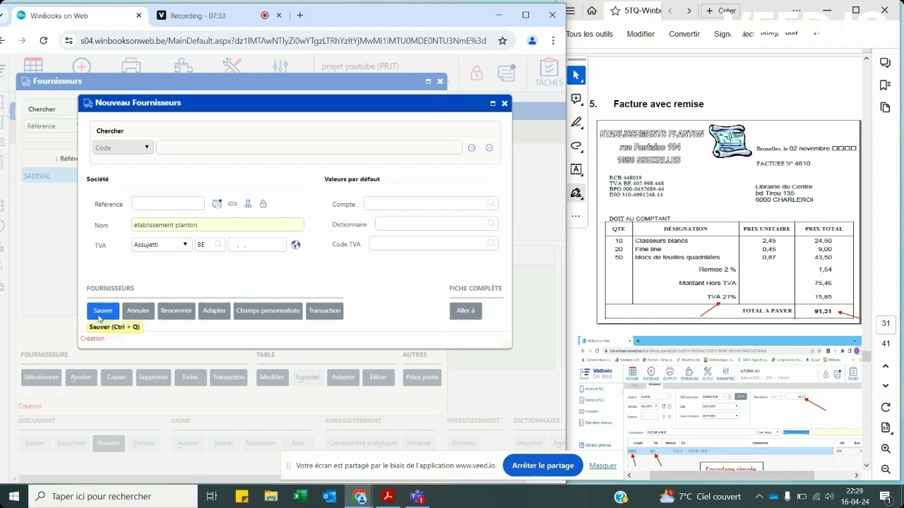
Task: Select the Acrobat add comment tool
Action: pyautogui.click(x=576, y=99)
